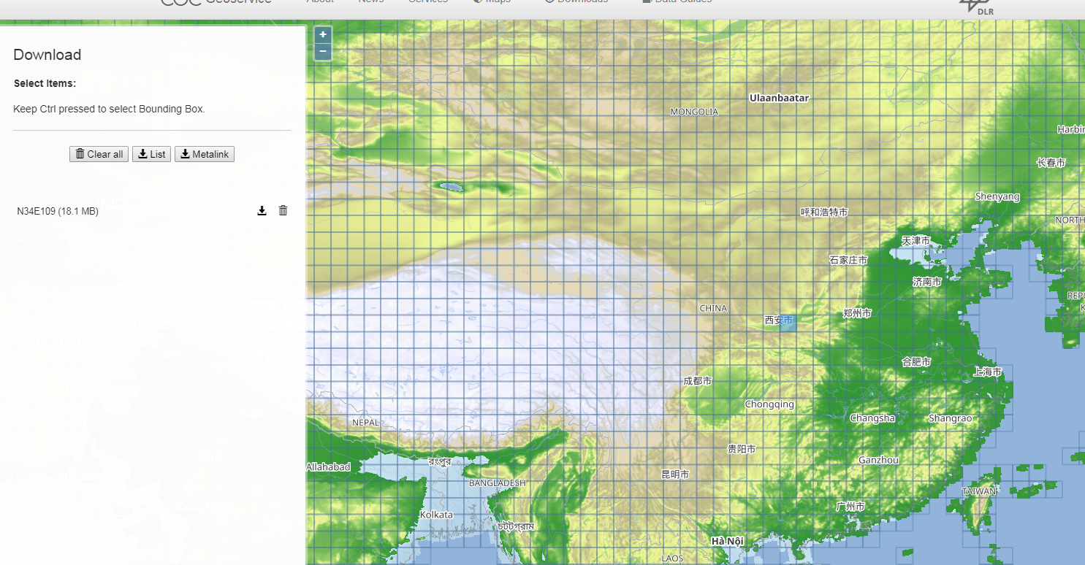
Task: Click the DLR logo
Action: 975,7
